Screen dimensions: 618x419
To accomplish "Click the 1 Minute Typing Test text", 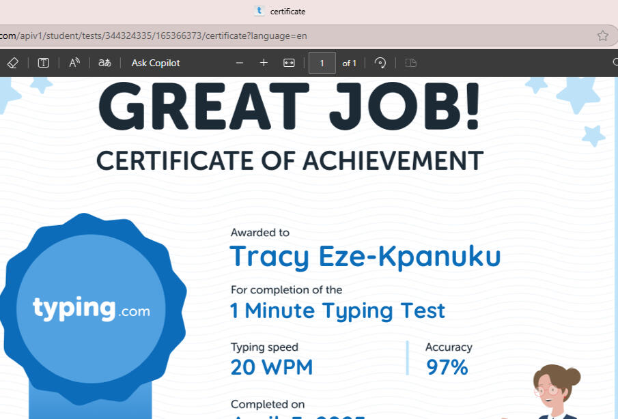I will pyautogui.click(x=337, y=310).
